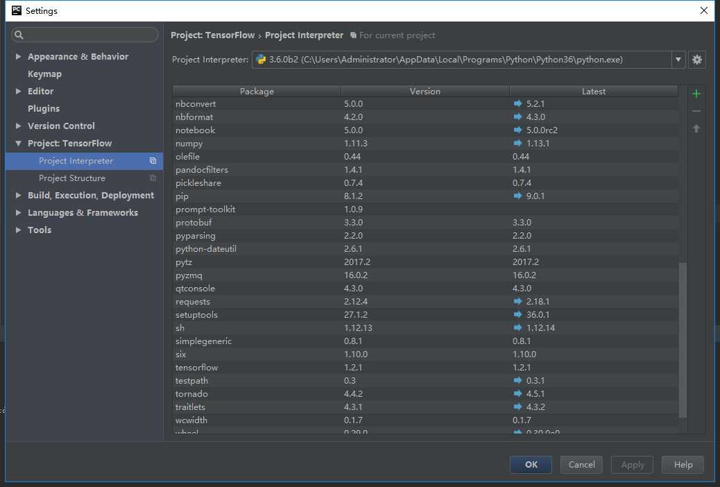
Task: Click the copy icon beside Project Structure
Action: [153, 178]
